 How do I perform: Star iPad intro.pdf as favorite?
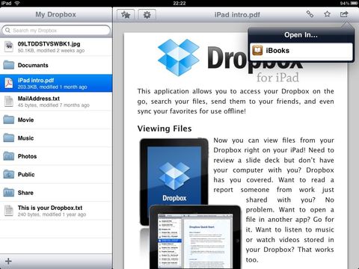tap(327, 14)
